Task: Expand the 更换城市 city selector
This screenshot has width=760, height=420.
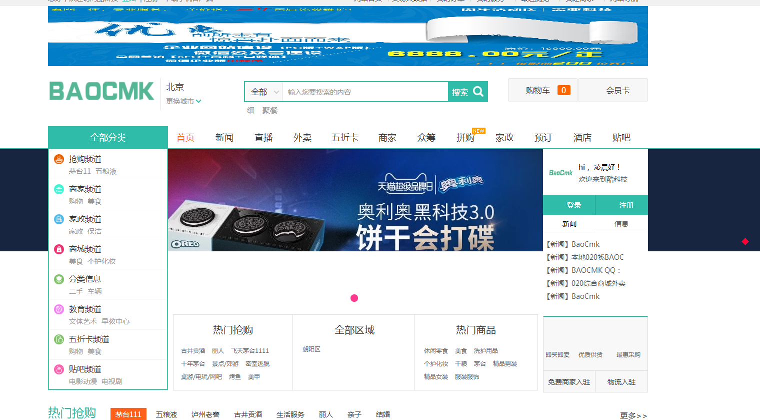Action: tap(183, 101)
